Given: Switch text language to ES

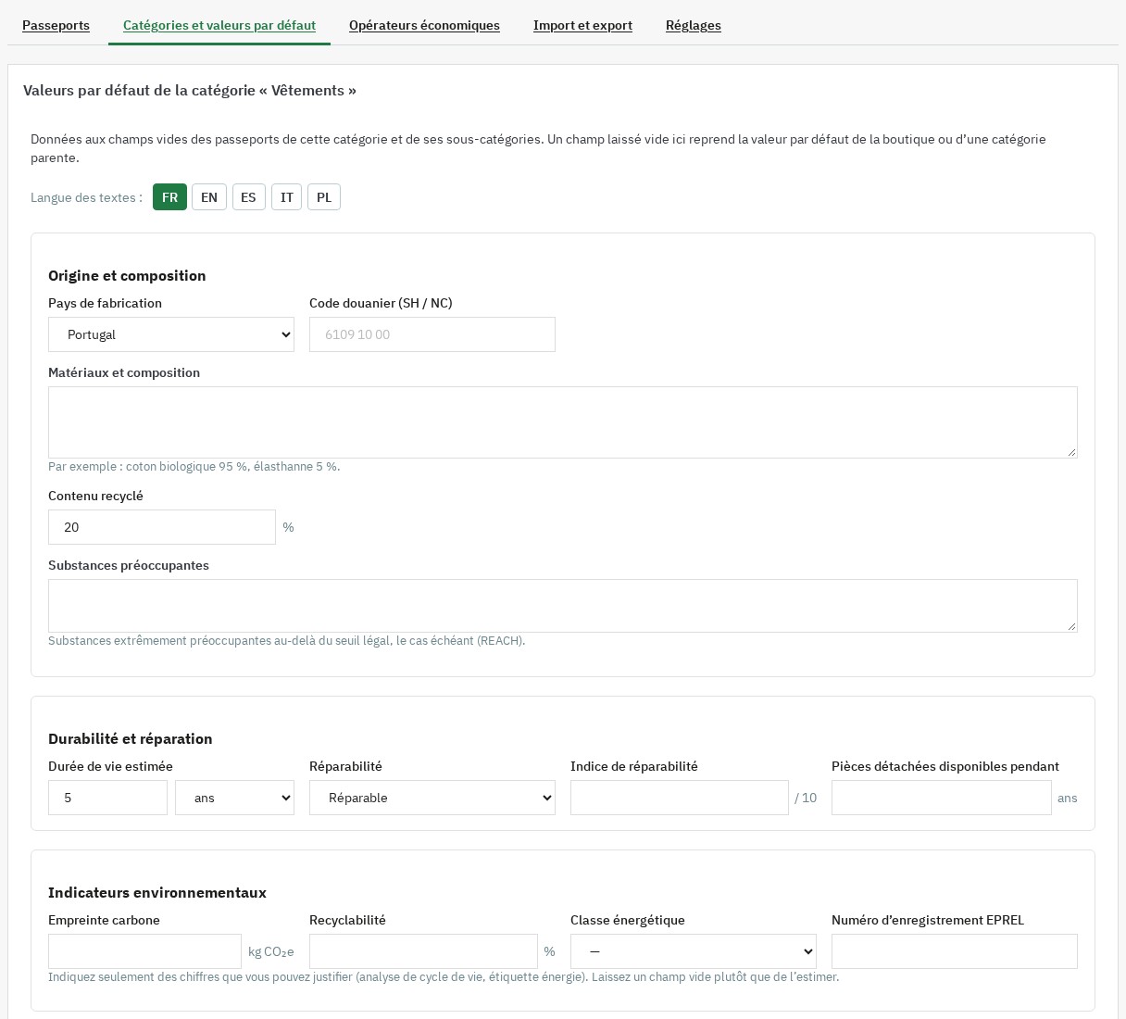Looking at the screenshot, I should [x=248, y=197].
